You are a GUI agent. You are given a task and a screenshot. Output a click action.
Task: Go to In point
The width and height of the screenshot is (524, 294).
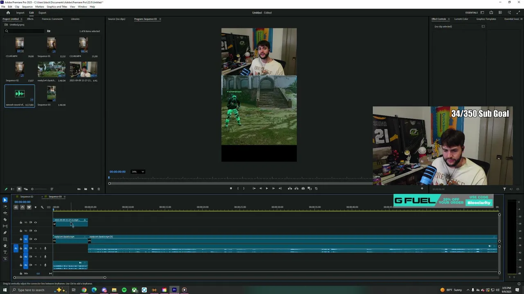[x=254, y=188]
